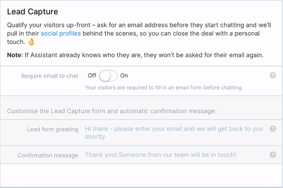Edit the Lead form greeting text
Screen dimensions: 283x188
click(x=174, y=133)
